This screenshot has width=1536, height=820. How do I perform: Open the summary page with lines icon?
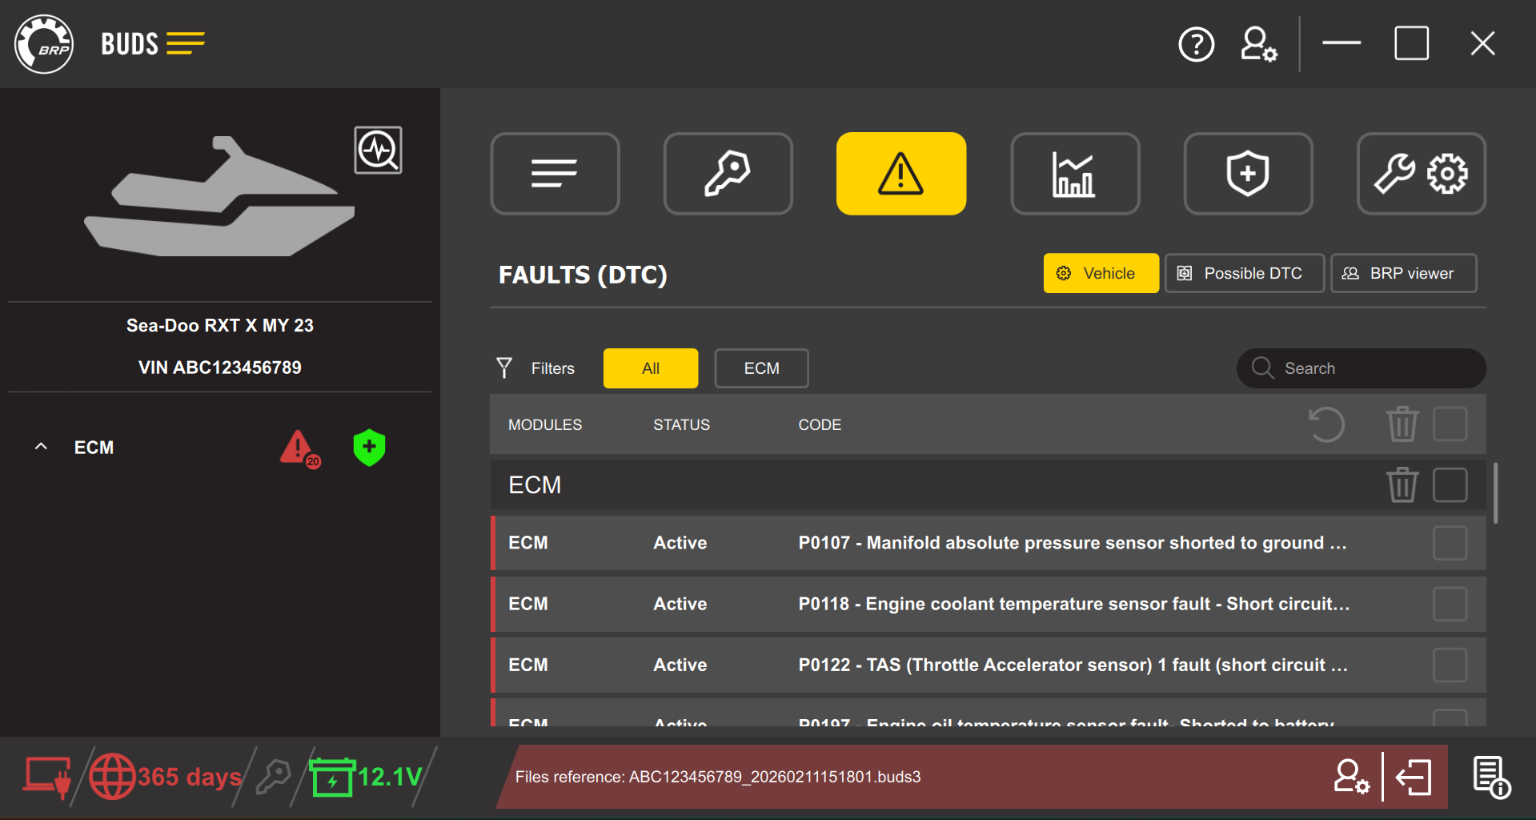(555, 174)
